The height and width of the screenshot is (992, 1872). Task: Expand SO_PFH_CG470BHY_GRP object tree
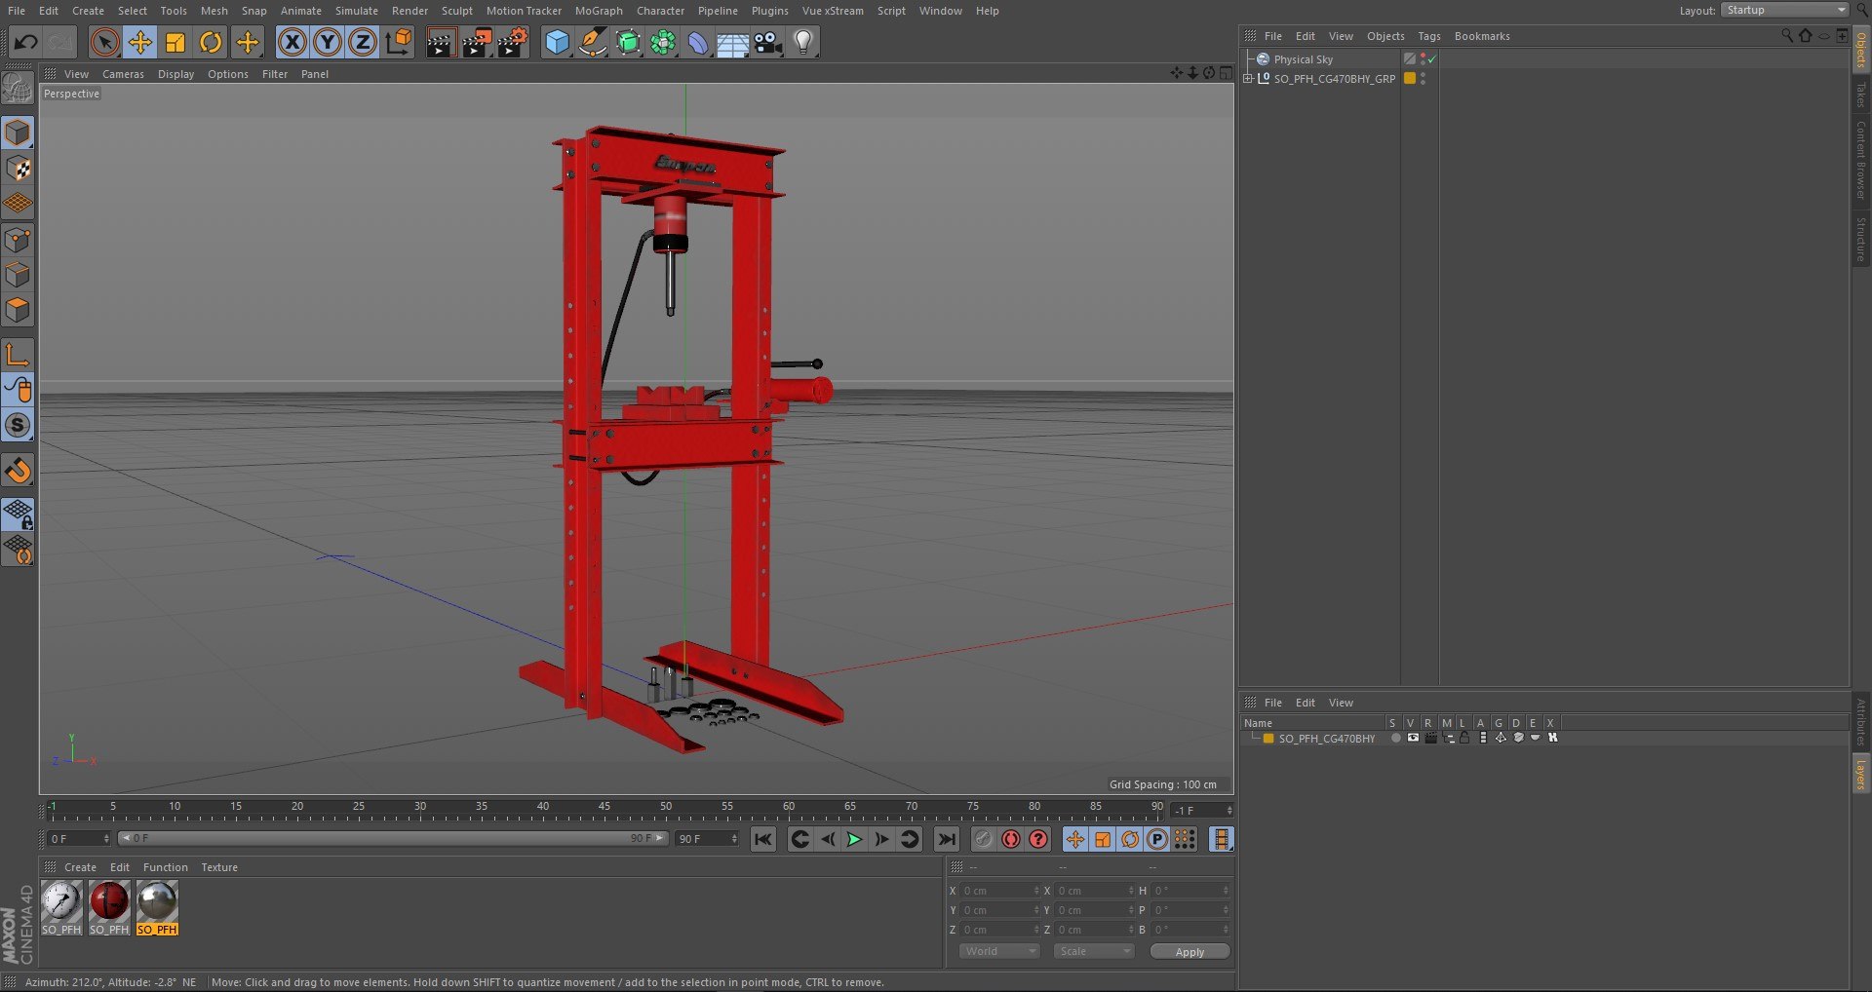1248,79
